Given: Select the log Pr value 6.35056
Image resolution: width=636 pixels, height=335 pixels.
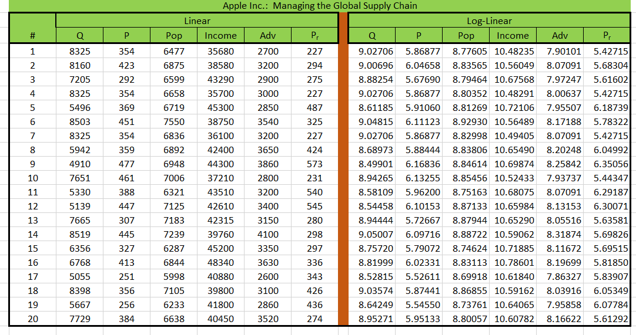Looking at the screenshot, I should pyautogui.click(x=611, y=164).
